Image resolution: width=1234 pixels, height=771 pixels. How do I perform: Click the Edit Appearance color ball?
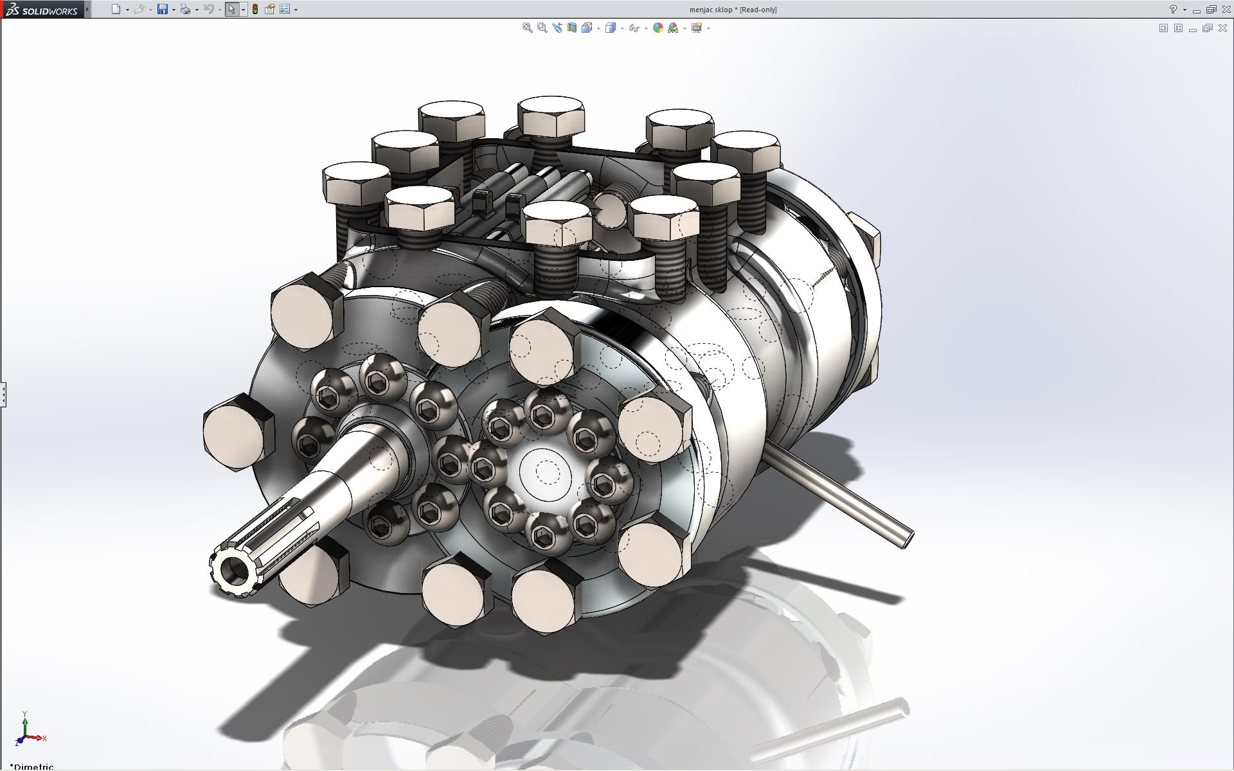tap(657, 28)
